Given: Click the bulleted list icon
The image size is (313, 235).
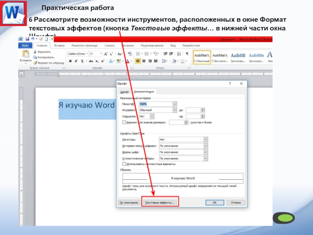Looking at the screenshot, I should [138, 54].
